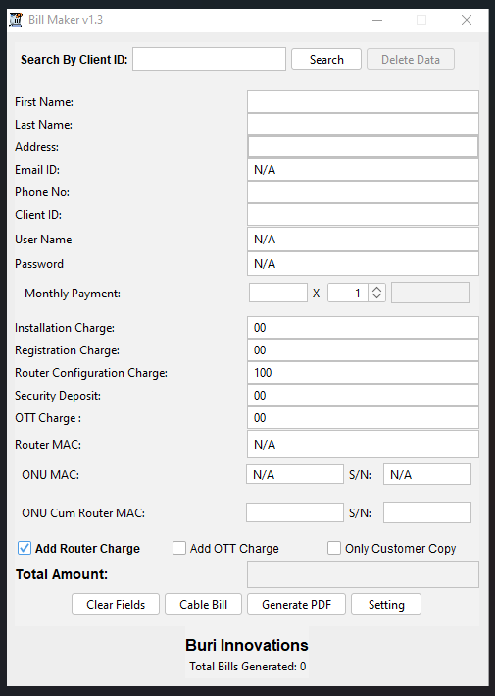The height and width of the screenshot is (696, 495).
Task: Click the Search By Client ID field
Action: point(209,59)
